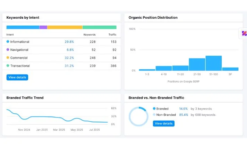Click the yellow Commercial intent dot

tap(8, 58)
